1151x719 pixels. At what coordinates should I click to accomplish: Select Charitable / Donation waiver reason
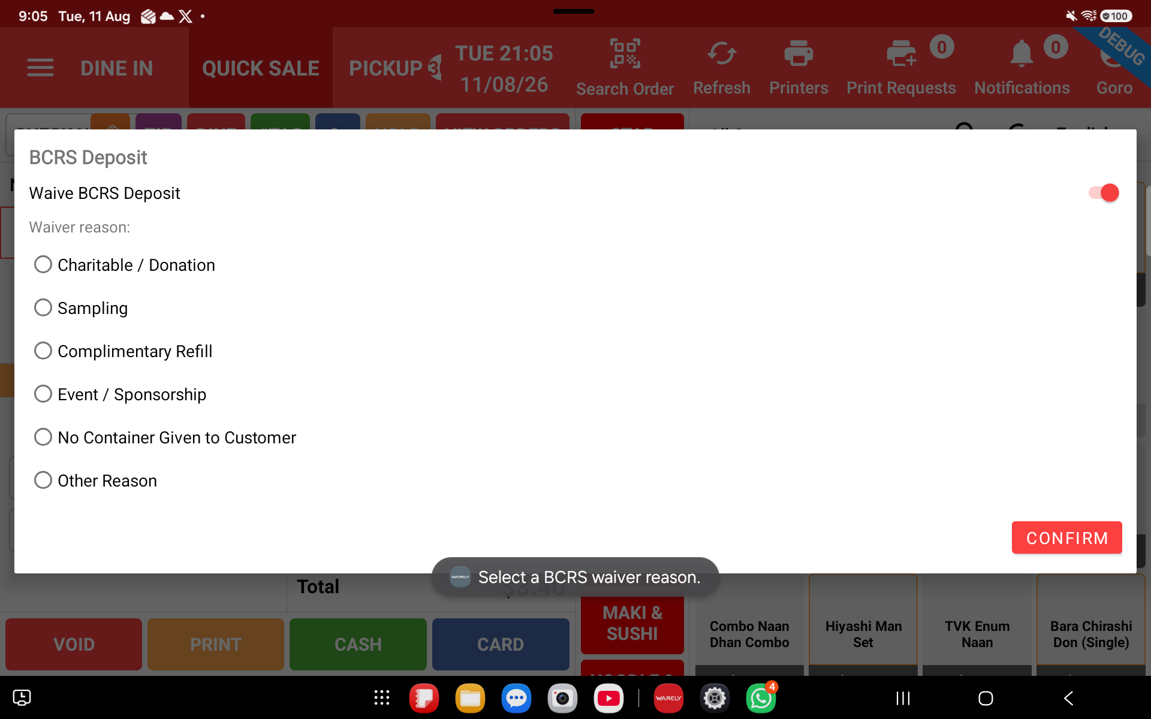pyautogui.click(x=125, y=265)
